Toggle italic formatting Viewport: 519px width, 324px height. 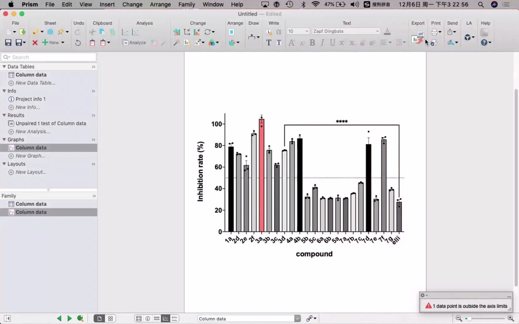322,43
